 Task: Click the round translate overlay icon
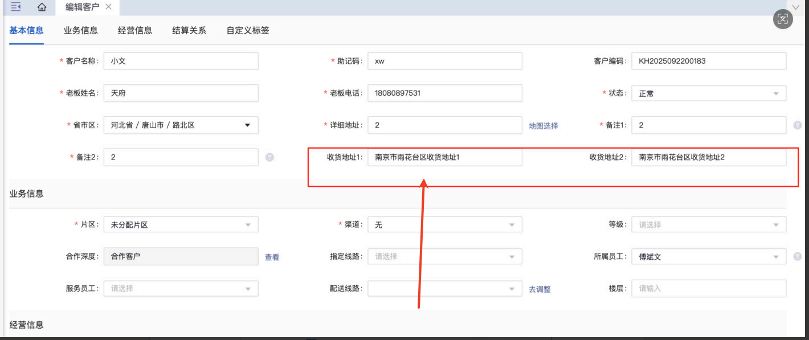point(783,19)
